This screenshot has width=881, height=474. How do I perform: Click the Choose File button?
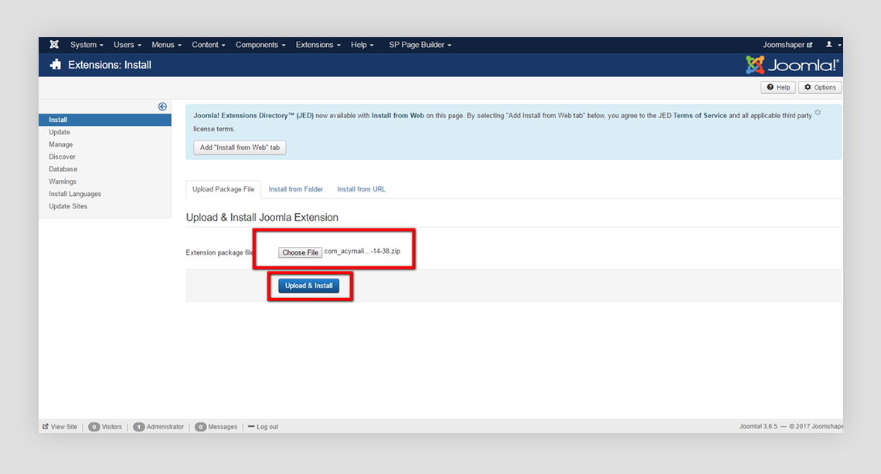pyautogui.click(x=300, y=252)
